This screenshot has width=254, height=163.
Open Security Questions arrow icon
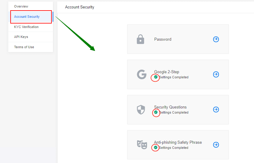pos(216,109)
